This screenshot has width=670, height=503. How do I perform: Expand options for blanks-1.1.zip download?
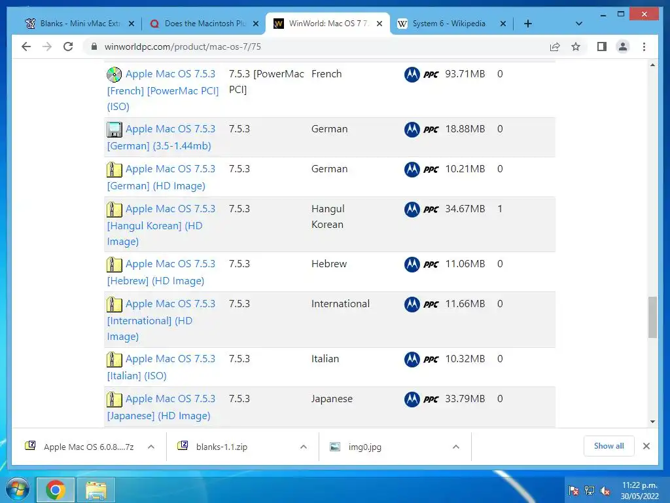[304, 447]
